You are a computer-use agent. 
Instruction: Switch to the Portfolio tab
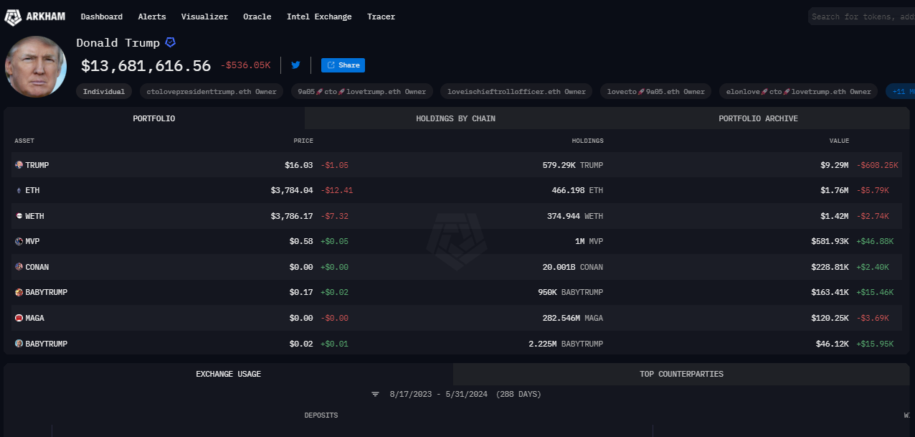click(x=154, y=118)
